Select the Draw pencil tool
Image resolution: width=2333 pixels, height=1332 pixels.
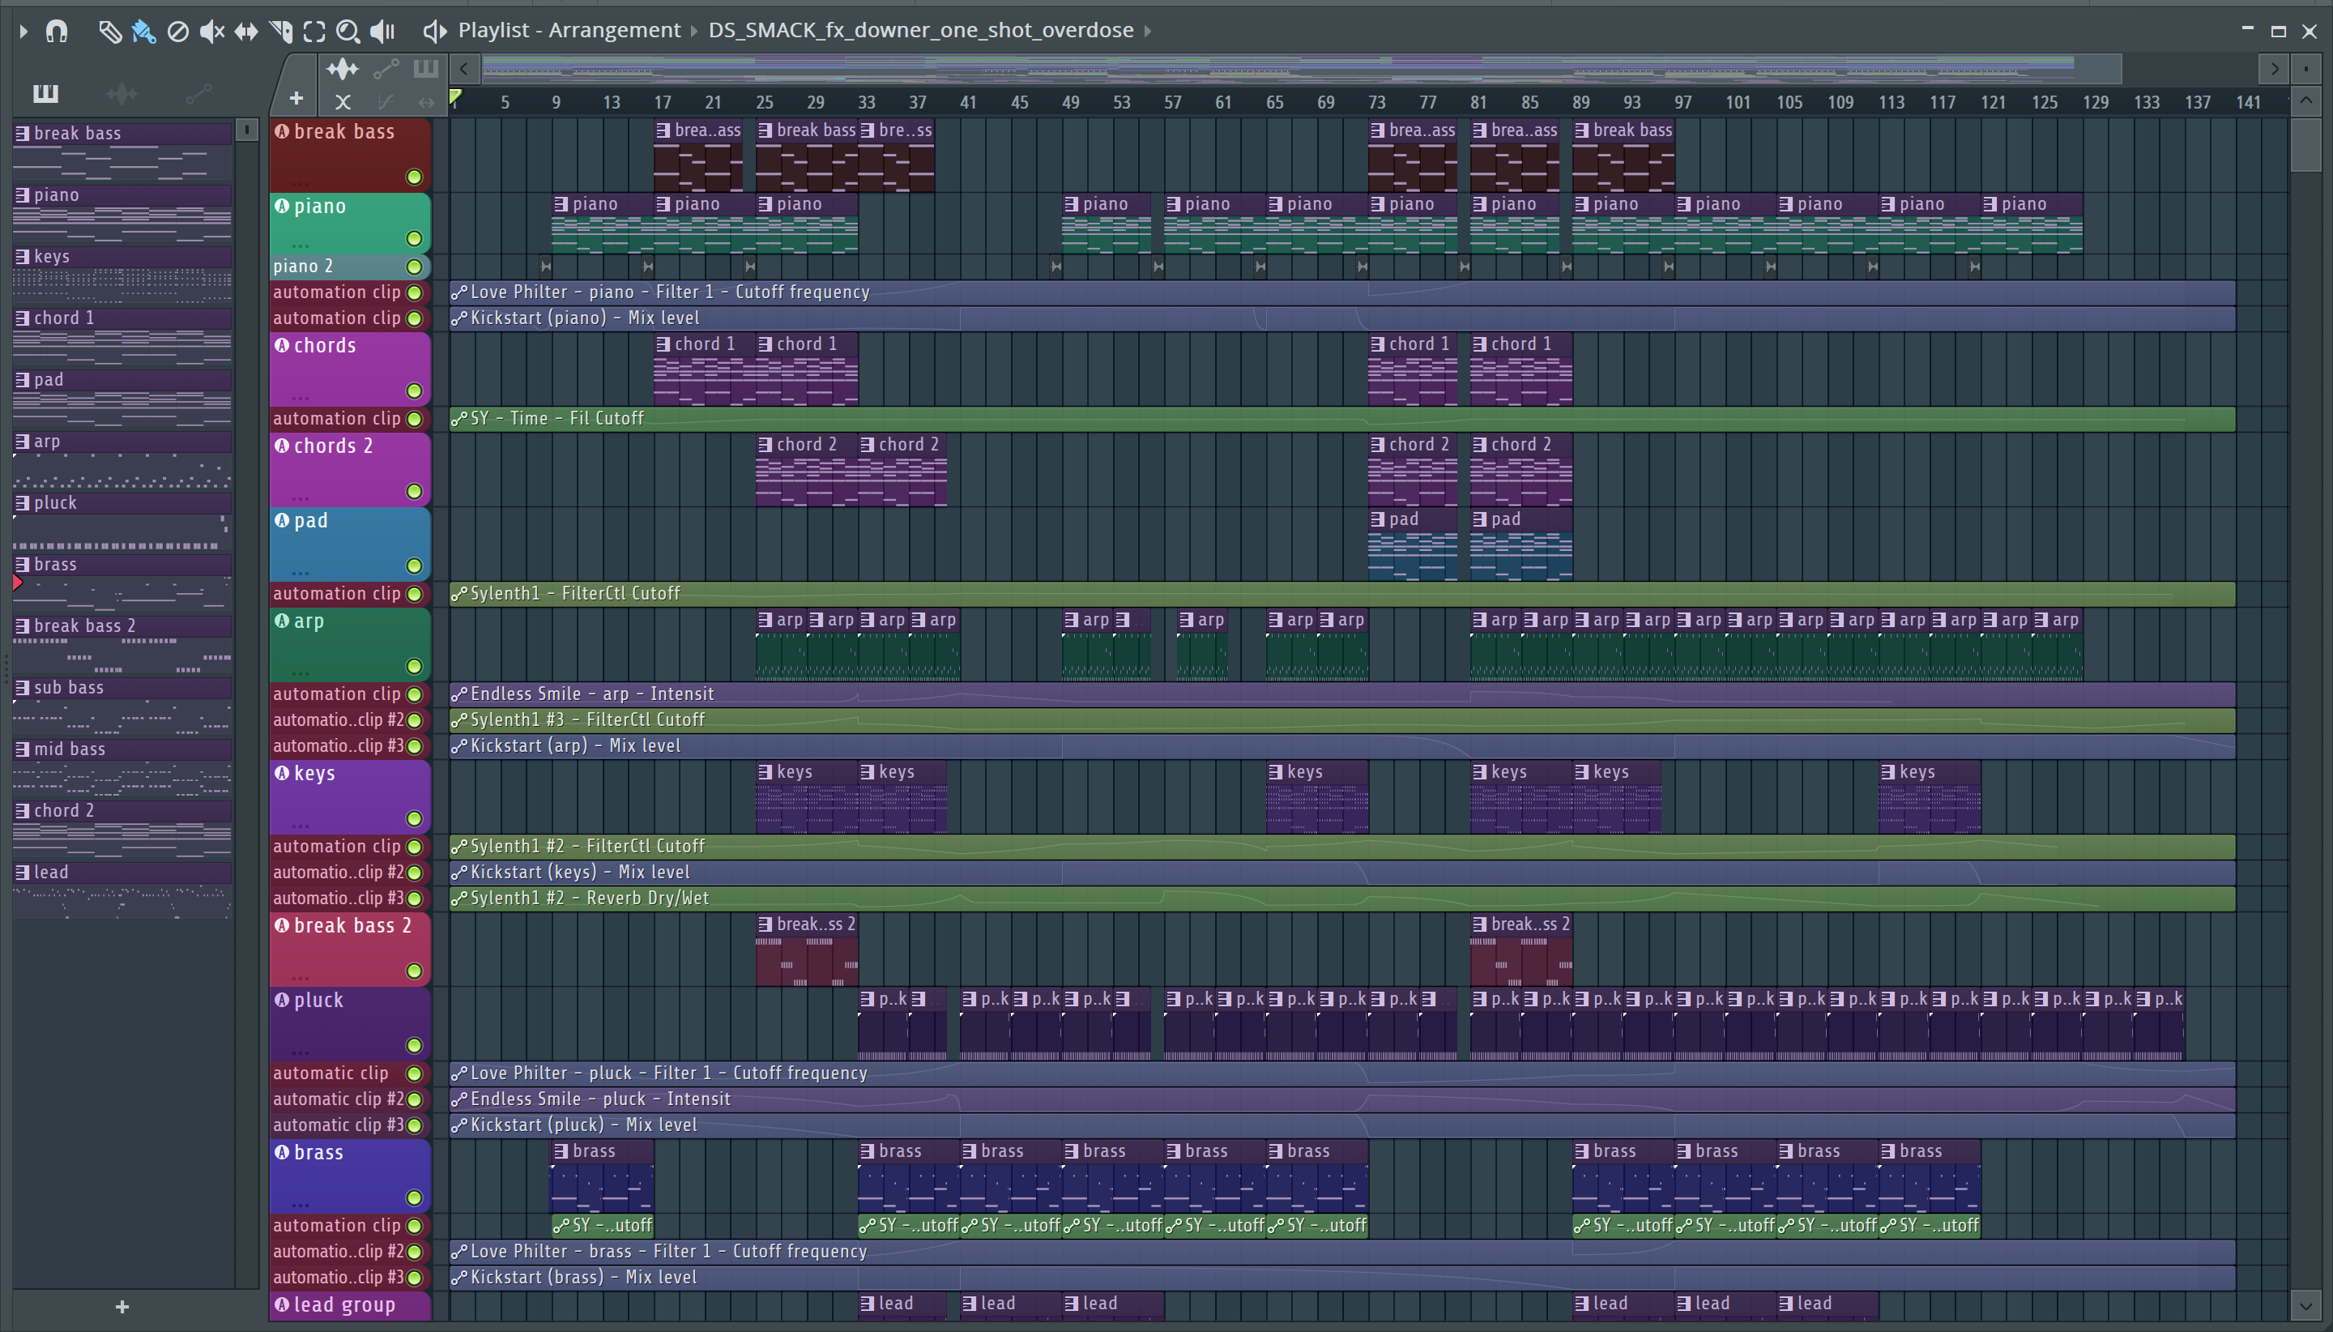tap(109, 31)
